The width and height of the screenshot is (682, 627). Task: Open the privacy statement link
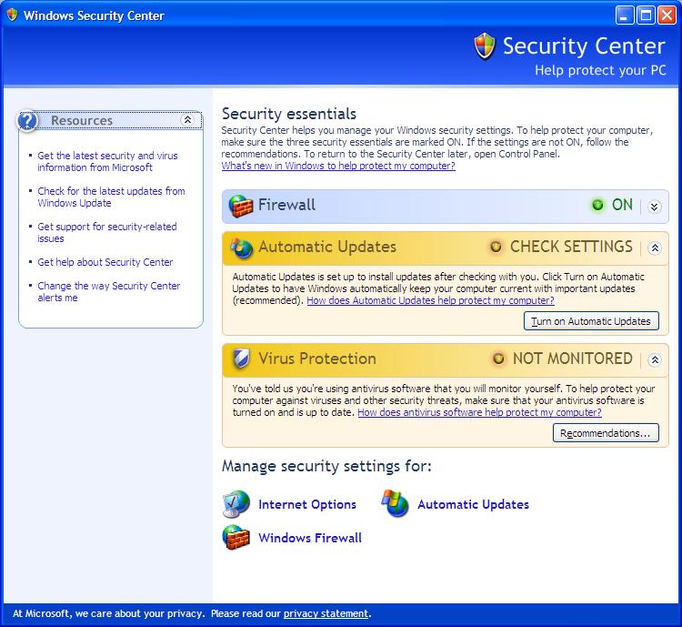coord(326,613)
